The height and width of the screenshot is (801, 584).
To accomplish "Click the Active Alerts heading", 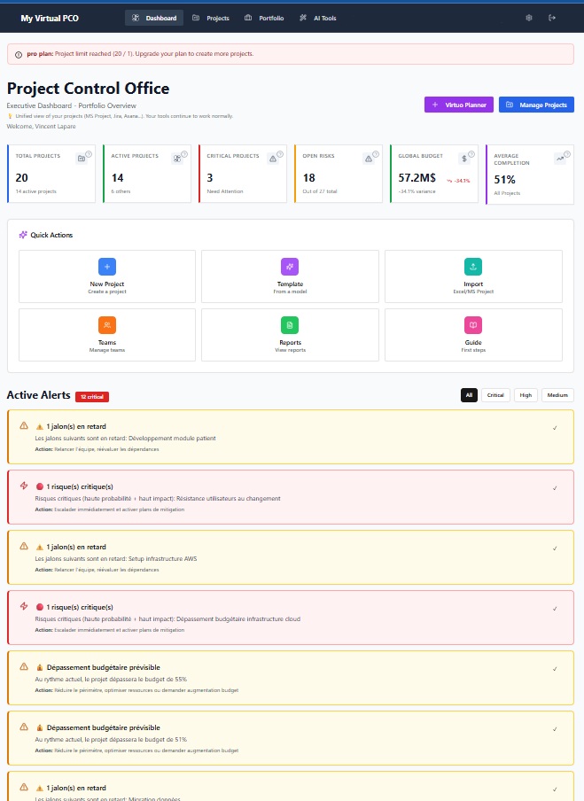I will click(x=38, y=395).
